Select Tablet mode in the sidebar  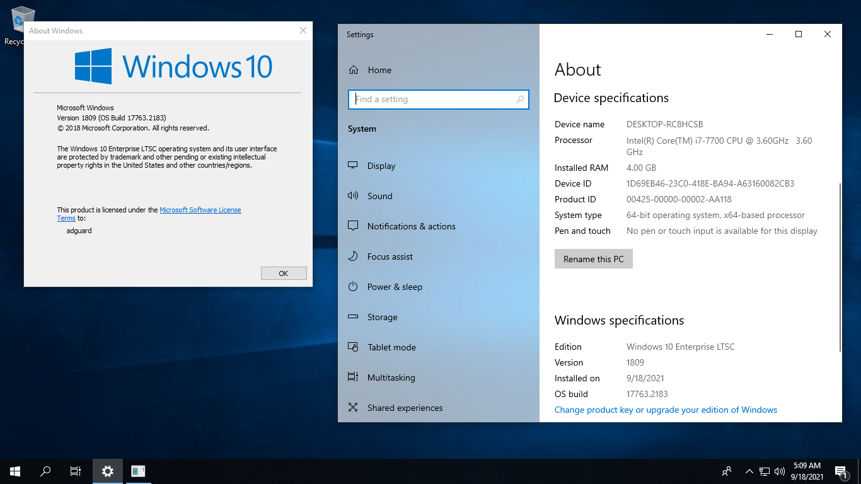391,347
